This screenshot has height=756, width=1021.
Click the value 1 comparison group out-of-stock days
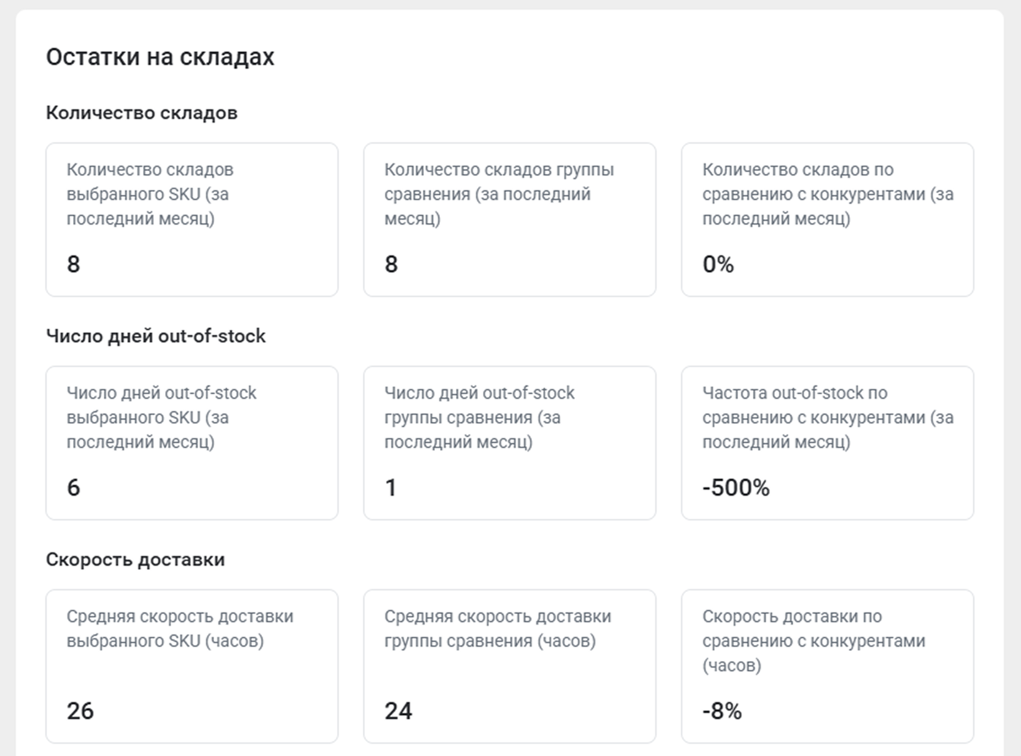[x=391, y=488]
